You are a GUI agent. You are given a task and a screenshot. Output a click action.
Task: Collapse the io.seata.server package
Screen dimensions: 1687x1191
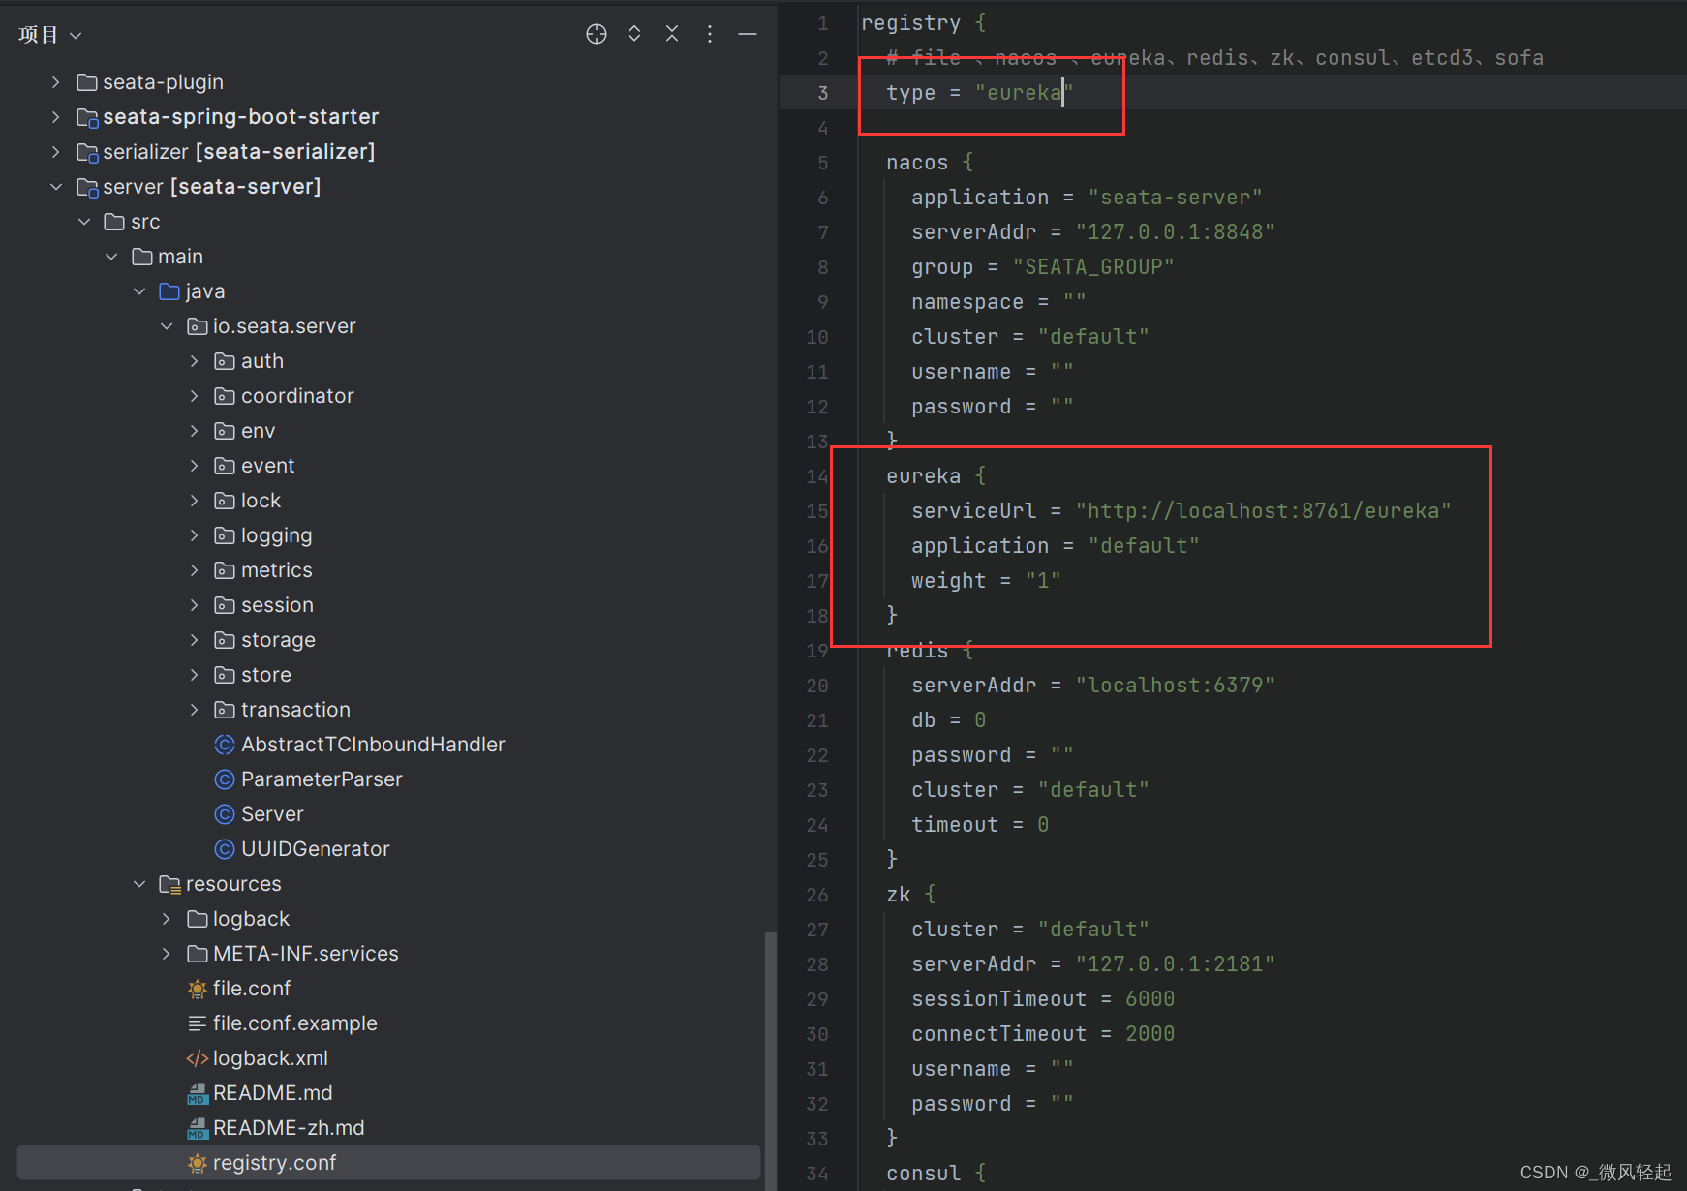167,326
